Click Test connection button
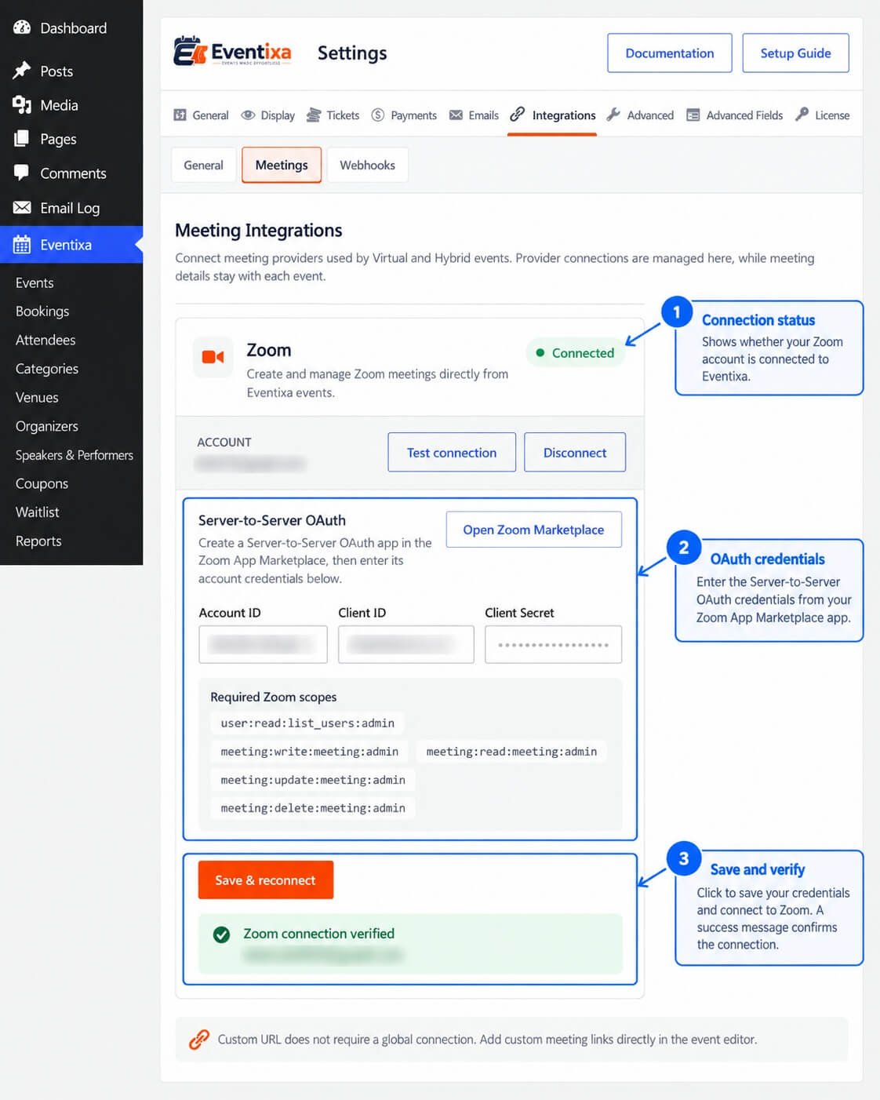This screenshot has width=880, height=1100. 452,453
